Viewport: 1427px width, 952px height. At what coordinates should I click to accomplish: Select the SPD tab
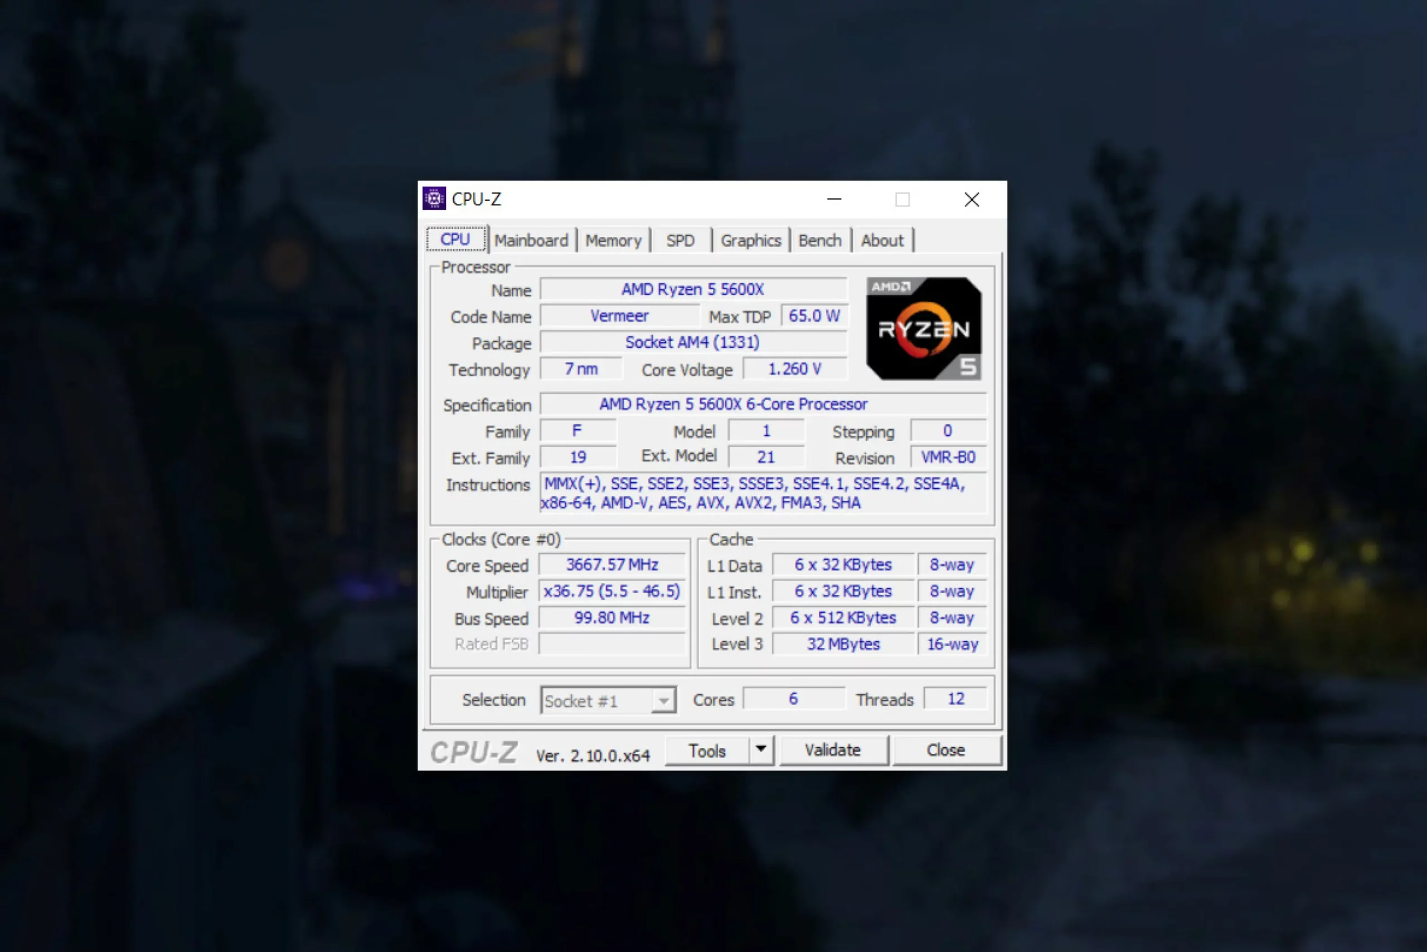[680, 240]
